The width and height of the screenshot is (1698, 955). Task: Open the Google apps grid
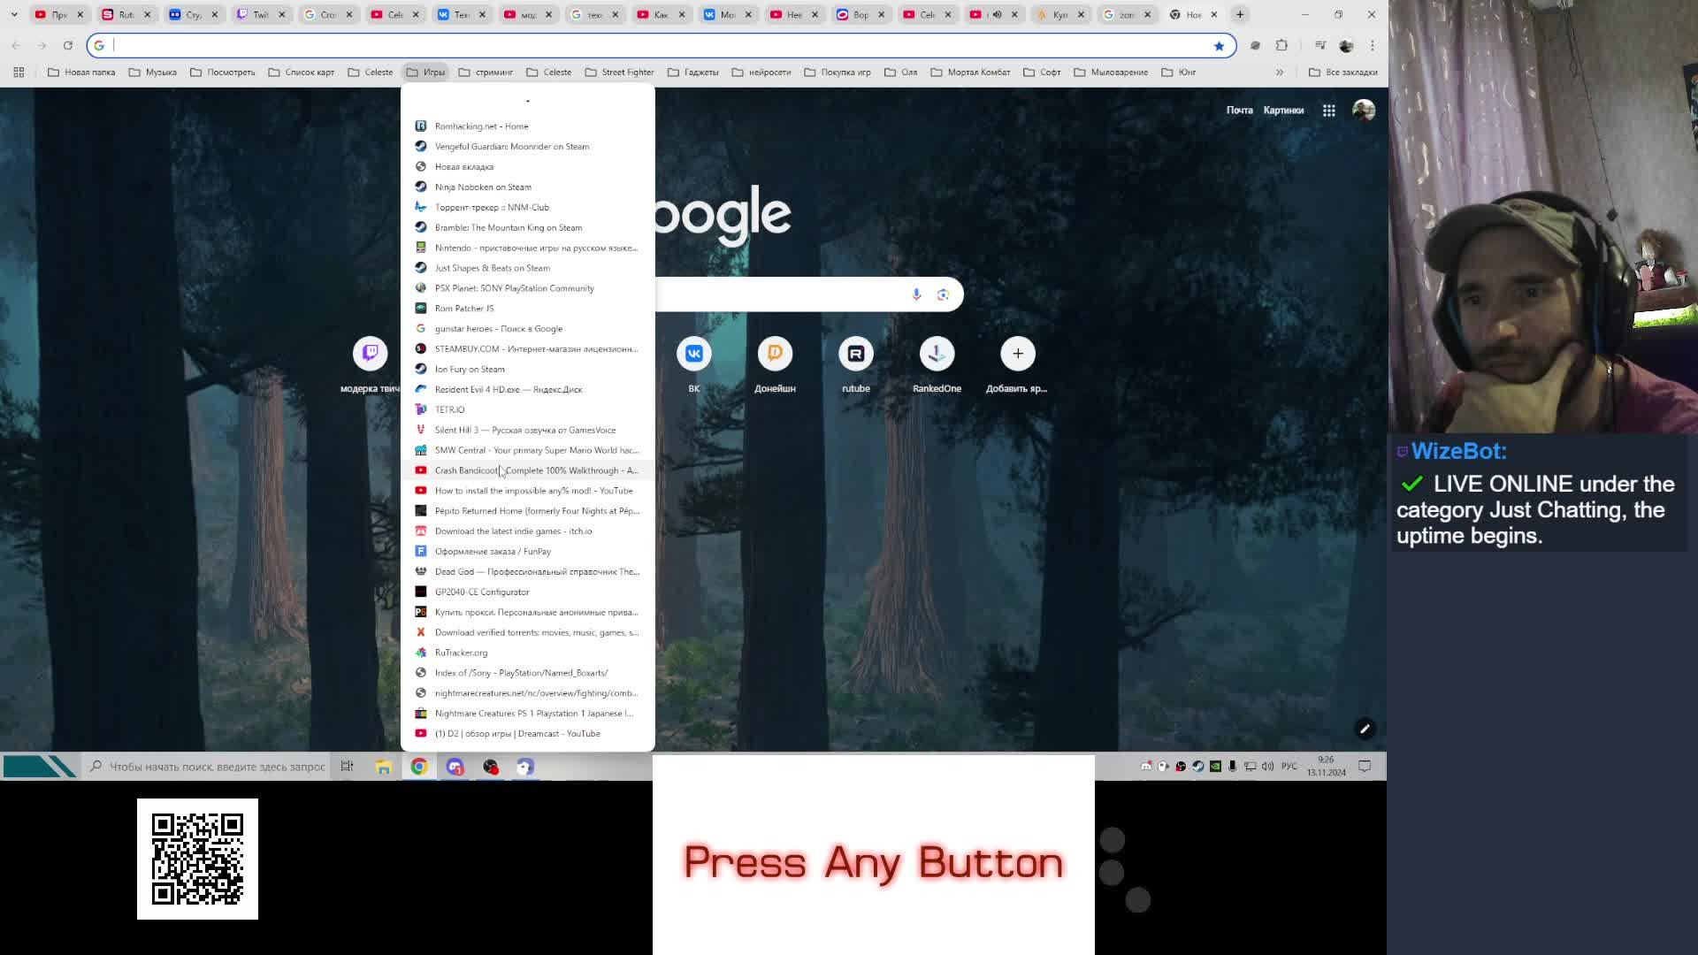pyautogui.click(x=1328, y=111)
